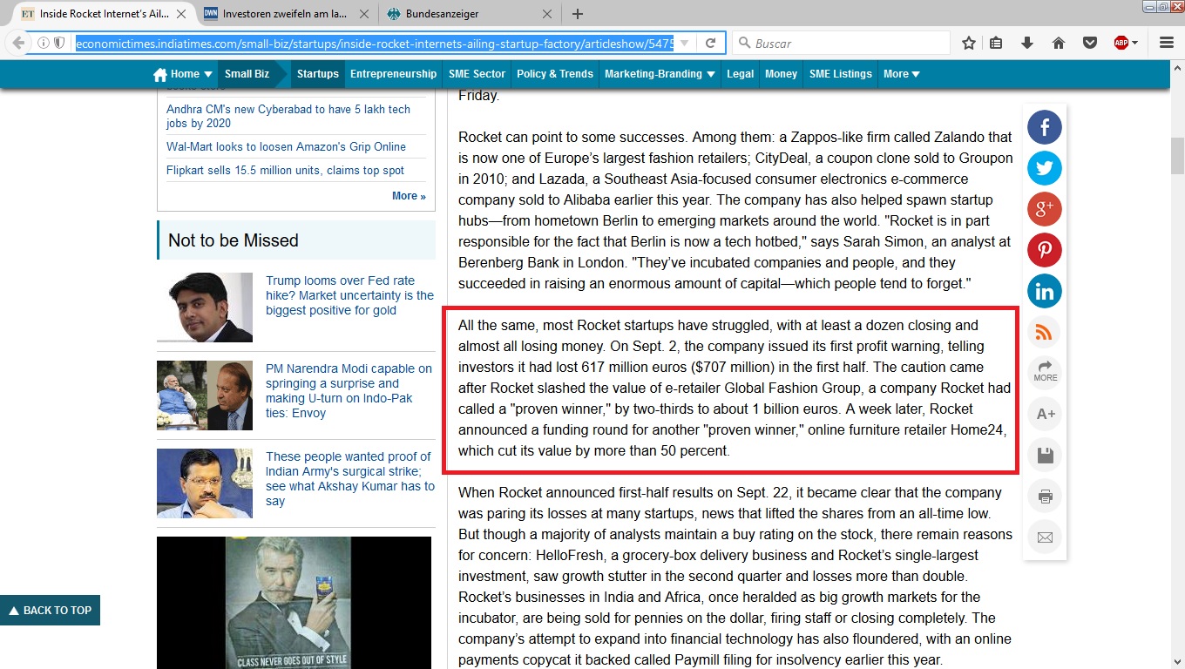Viewport: 1185px width, 669px height.
Task: Open Andhra CM's new Cyberabad story
Action: [x=288, y=117]
